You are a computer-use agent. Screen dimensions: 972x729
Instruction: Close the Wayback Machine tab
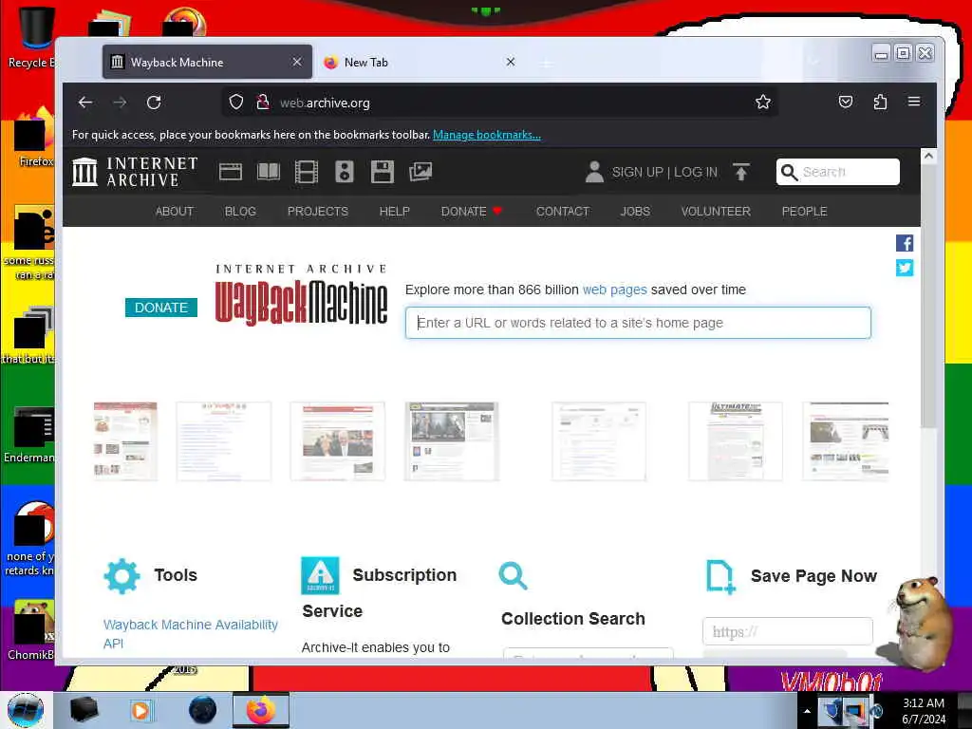[x=297, y=62]
